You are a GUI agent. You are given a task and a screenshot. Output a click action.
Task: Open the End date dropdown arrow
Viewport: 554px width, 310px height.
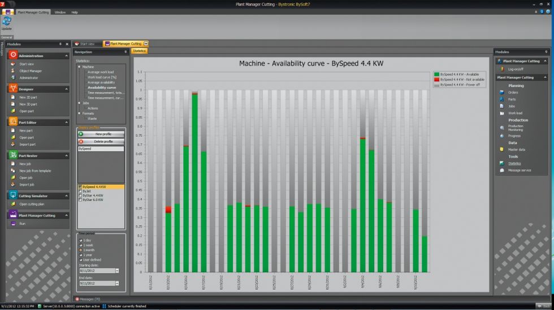117,283
